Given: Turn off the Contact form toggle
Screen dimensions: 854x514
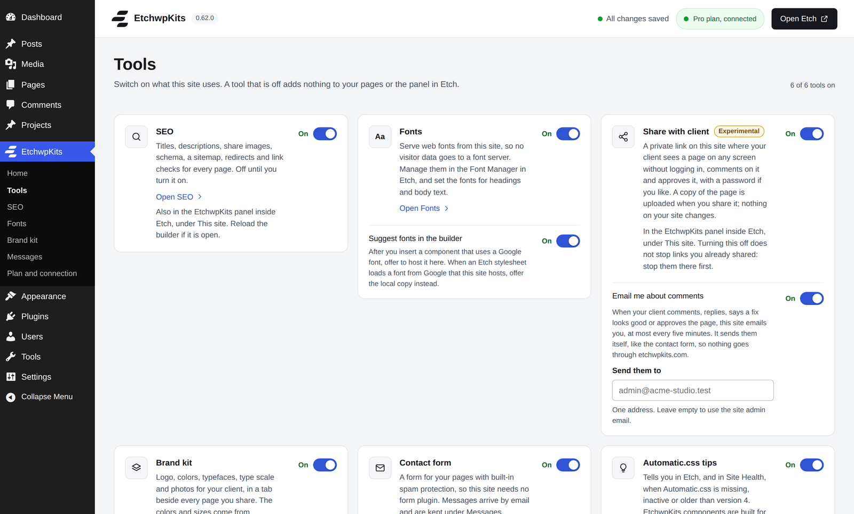Looking at the screenshot, I should coord(568,465).
